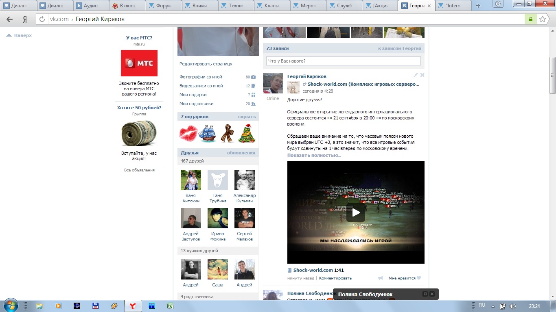
Task: Click the taskbar clock showing 23:24
Action: (534, 306)
